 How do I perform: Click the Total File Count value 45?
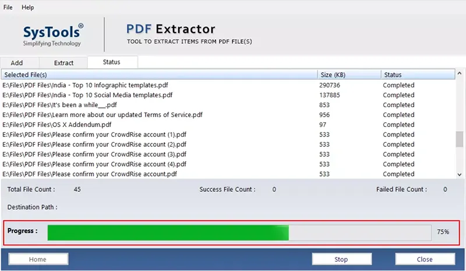pos(77,189)
